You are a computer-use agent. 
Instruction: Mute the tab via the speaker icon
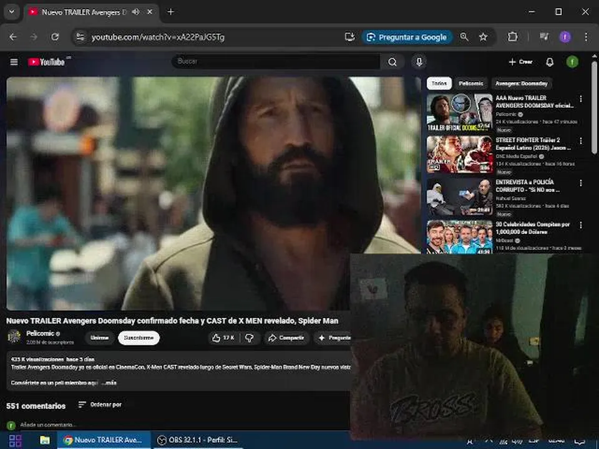[135, 12]
